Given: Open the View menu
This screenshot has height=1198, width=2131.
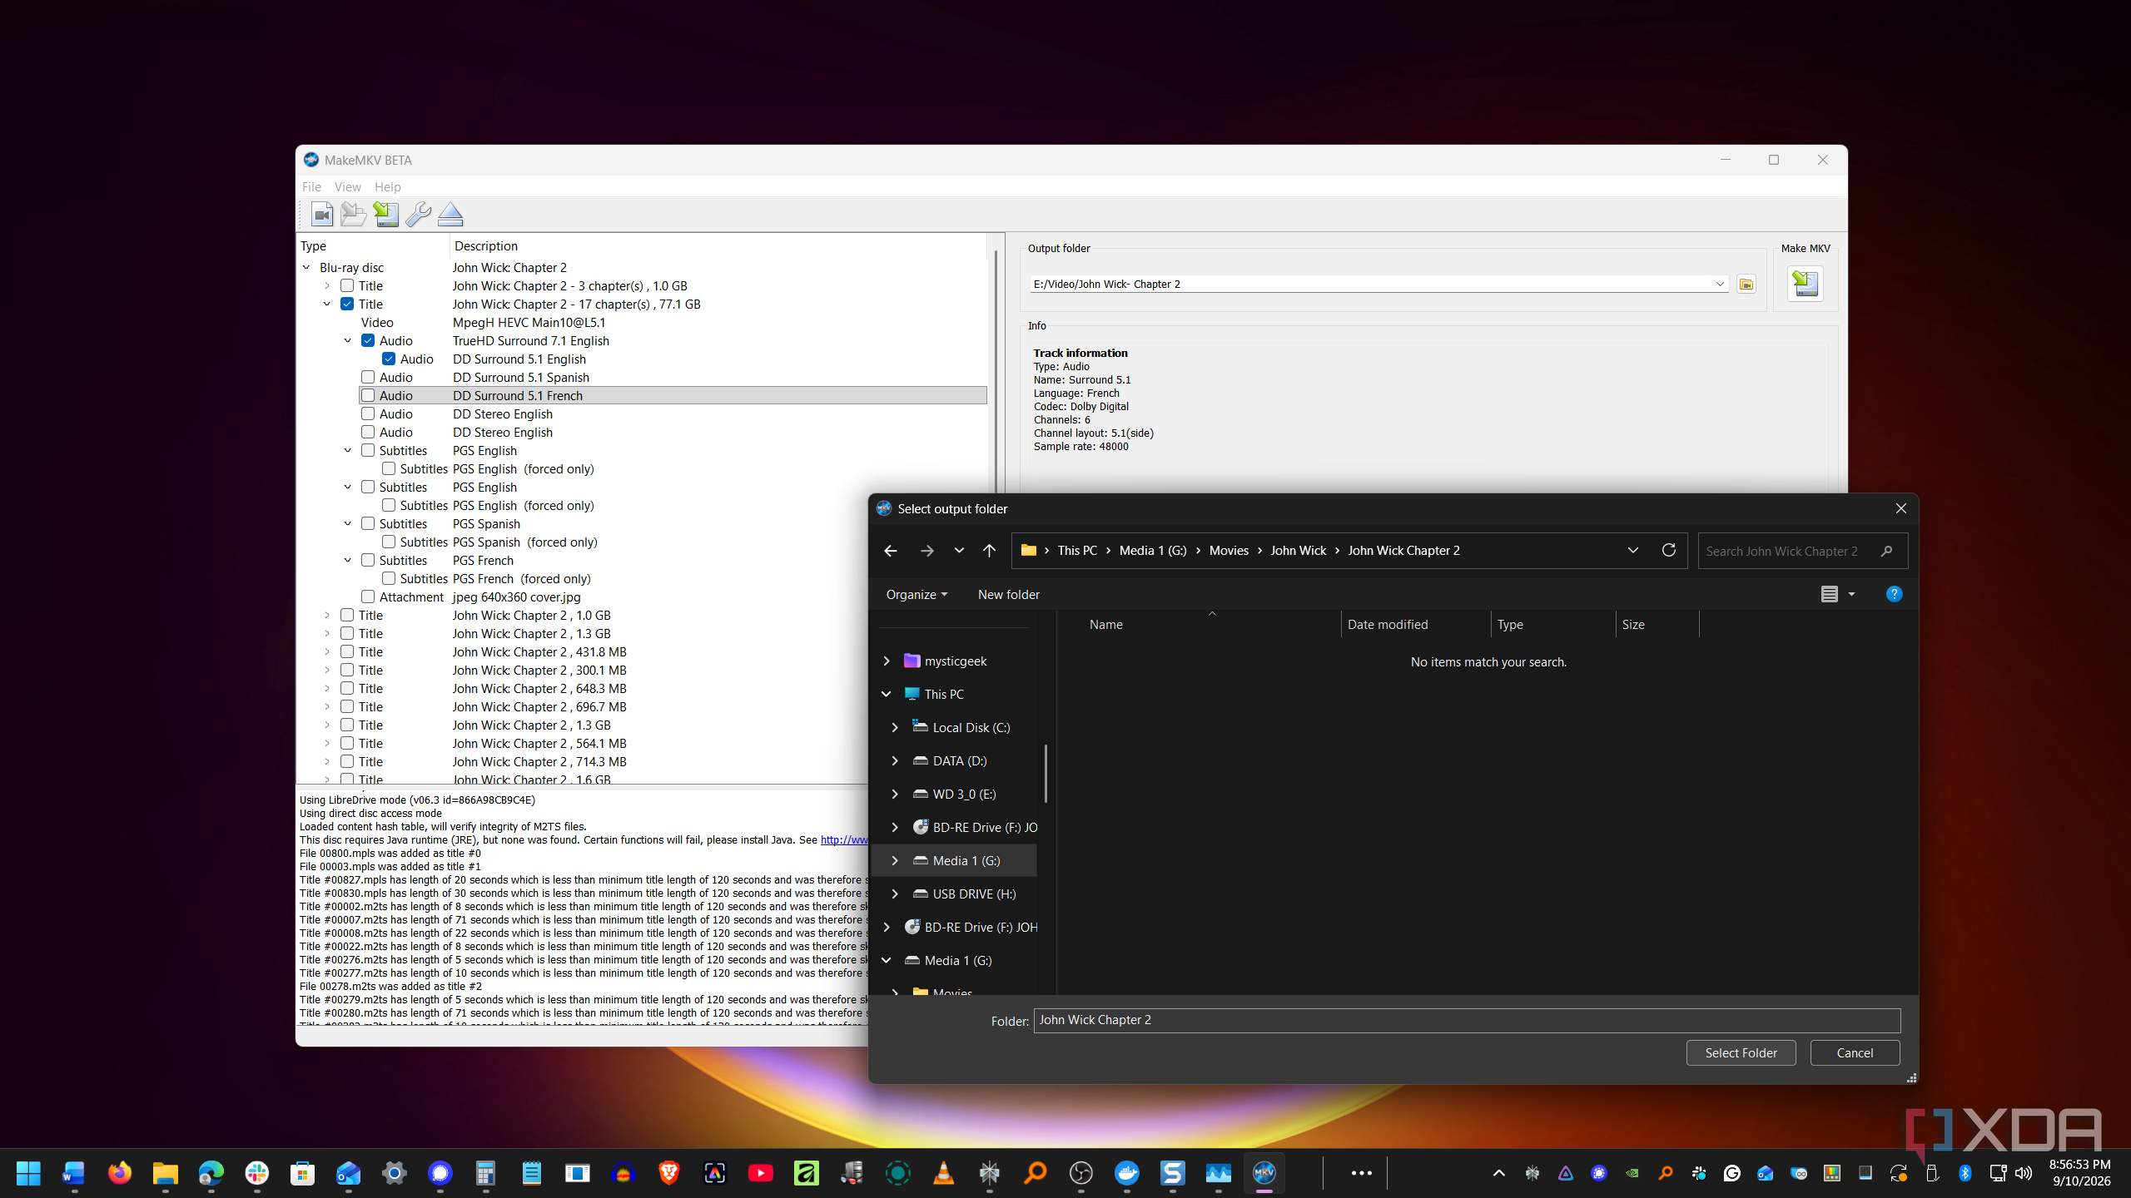Looking at the screenshot, I should coord(348,187).
